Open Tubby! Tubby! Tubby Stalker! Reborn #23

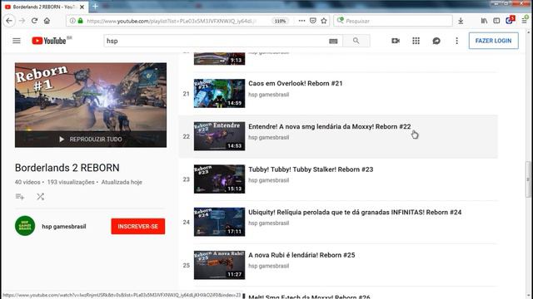point(311,169)
